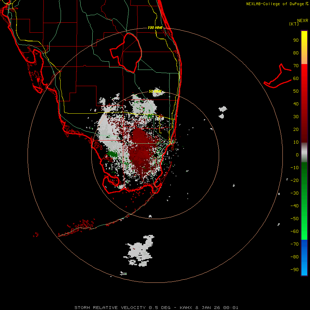Pick the gray near-zero segment of the color bar
Screen dimensions: 310x310
304,153
